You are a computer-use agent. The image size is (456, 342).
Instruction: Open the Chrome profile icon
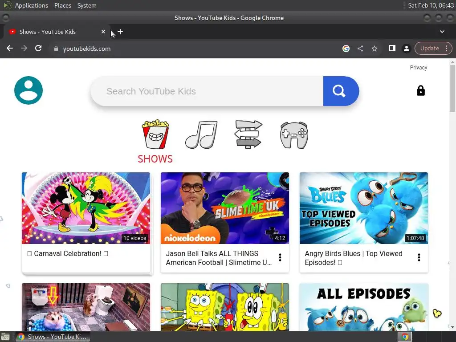(406, 49)
